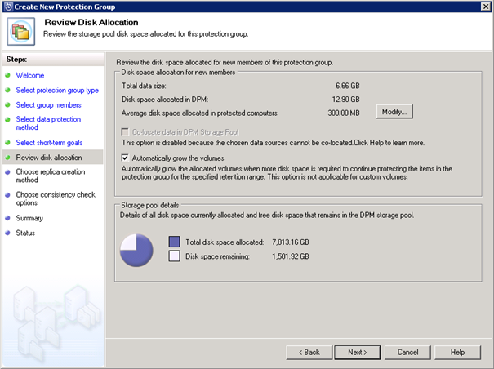
Task: Click the storage pool pie chart
Action: (x=137, y=249)
